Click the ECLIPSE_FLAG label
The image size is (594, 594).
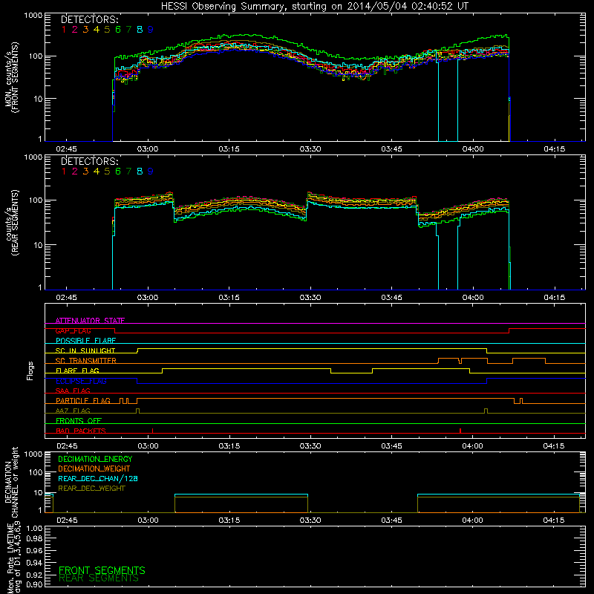pyautogui.click(x=81, y=381)
